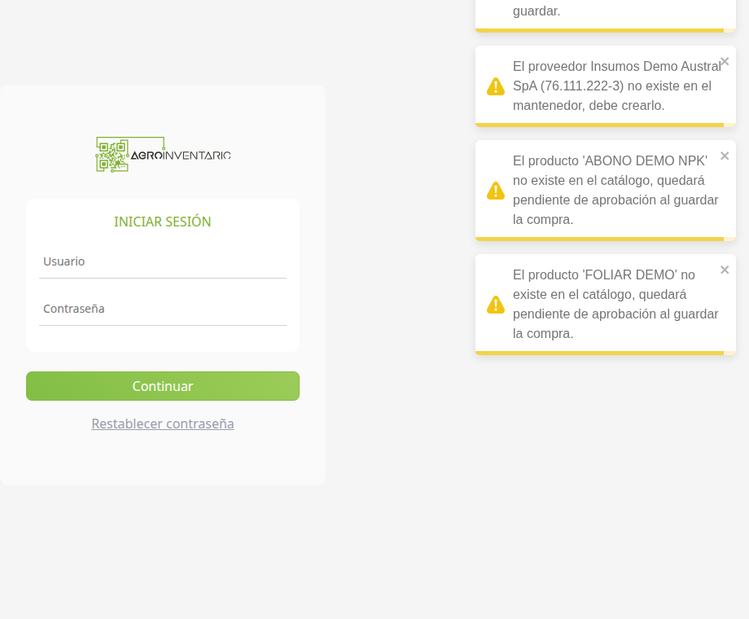The image size is (749, 619).
Task: Submit login with the Continuar button
Action: click(x=163, y=386)
